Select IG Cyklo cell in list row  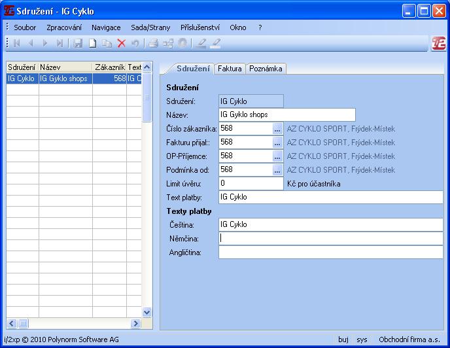click(22, 78)
